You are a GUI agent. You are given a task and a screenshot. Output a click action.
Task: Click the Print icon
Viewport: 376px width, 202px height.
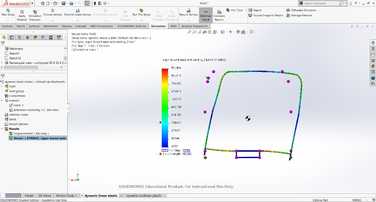point(71,4)
